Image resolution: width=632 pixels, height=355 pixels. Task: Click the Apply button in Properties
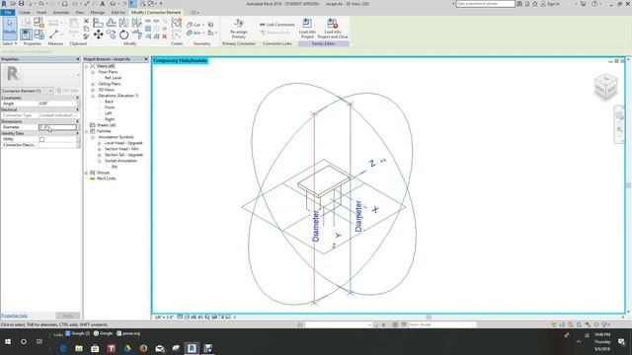coord(68,316)
